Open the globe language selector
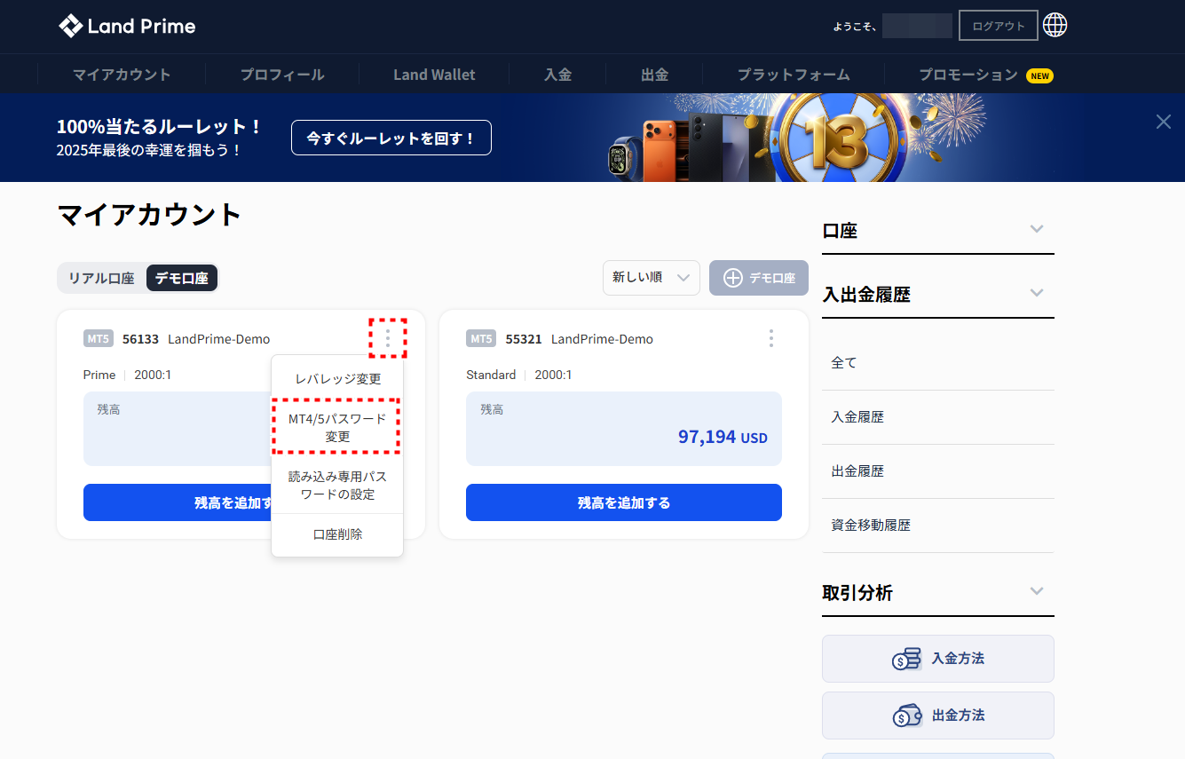 (1055, 25)
